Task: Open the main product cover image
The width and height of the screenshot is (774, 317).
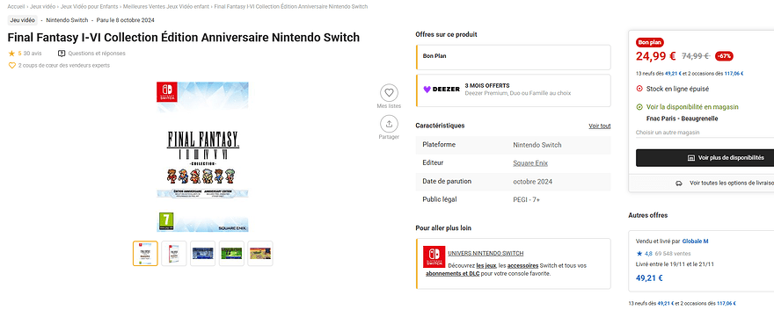Action: click(x=202, y=157)
